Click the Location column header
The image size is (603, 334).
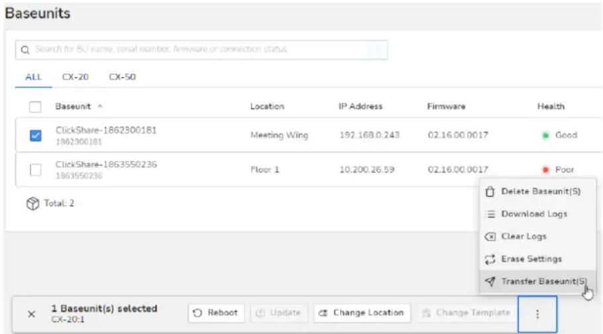click(267, 107)
